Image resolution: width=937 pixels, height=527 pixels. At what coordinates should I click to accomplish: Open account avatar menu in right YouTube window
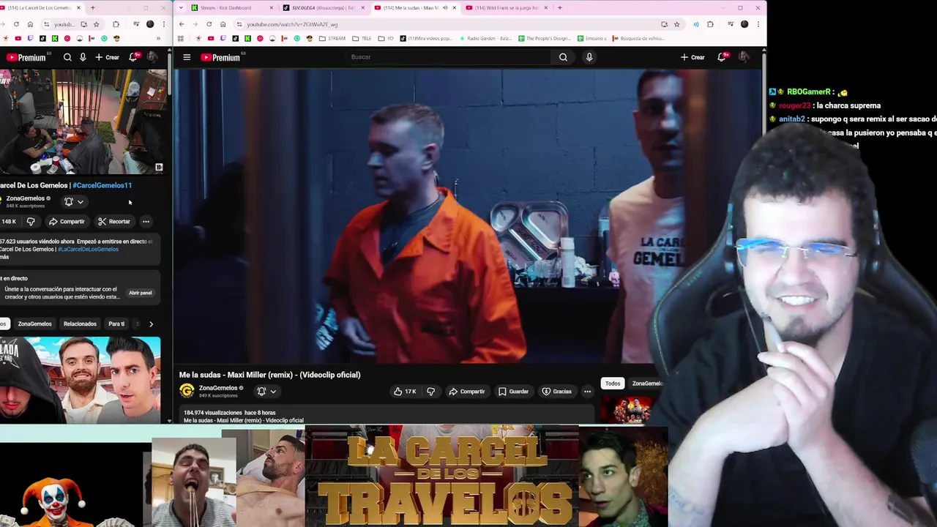click(744, 57)
